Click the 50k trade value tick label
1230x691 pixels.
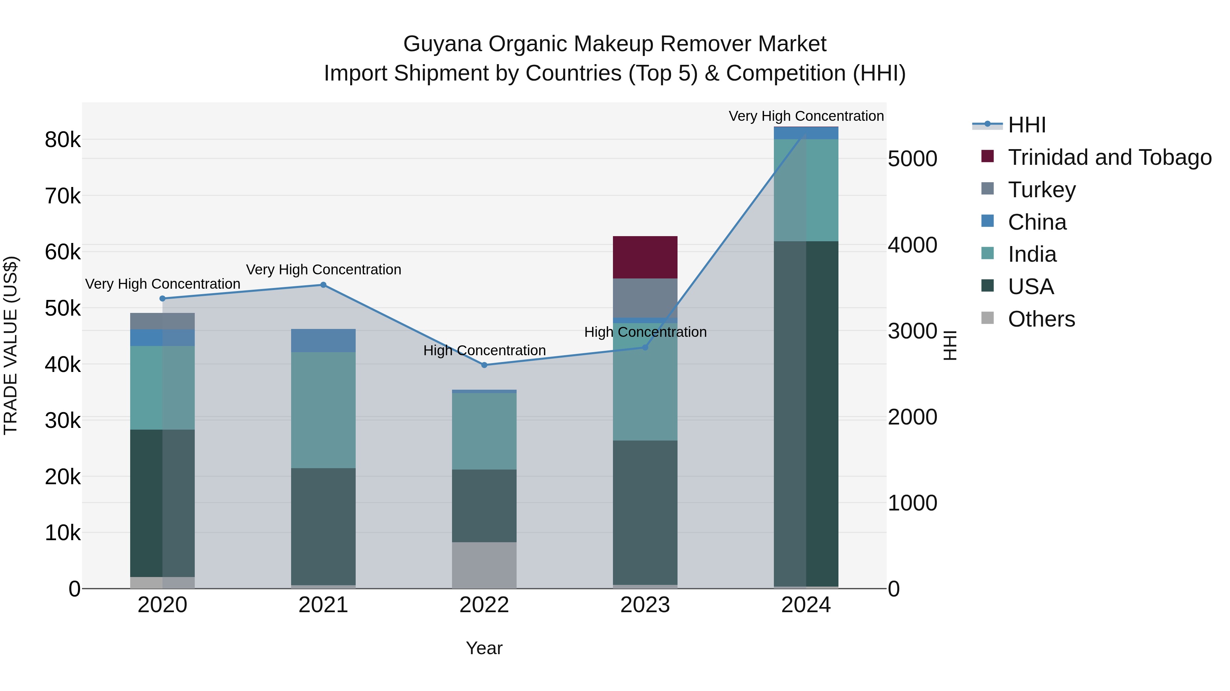[x=63, y=308]
